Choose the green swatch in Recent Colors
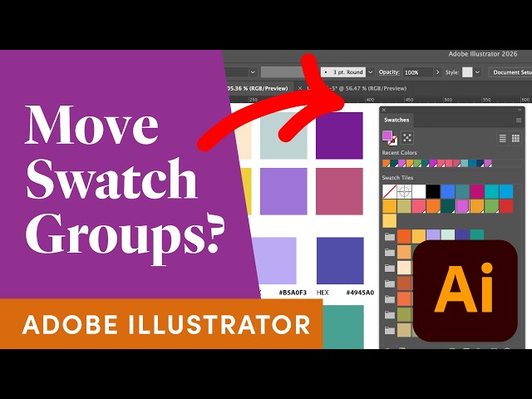The width and height of the screenshot is (532, 399). click(417, 164)
